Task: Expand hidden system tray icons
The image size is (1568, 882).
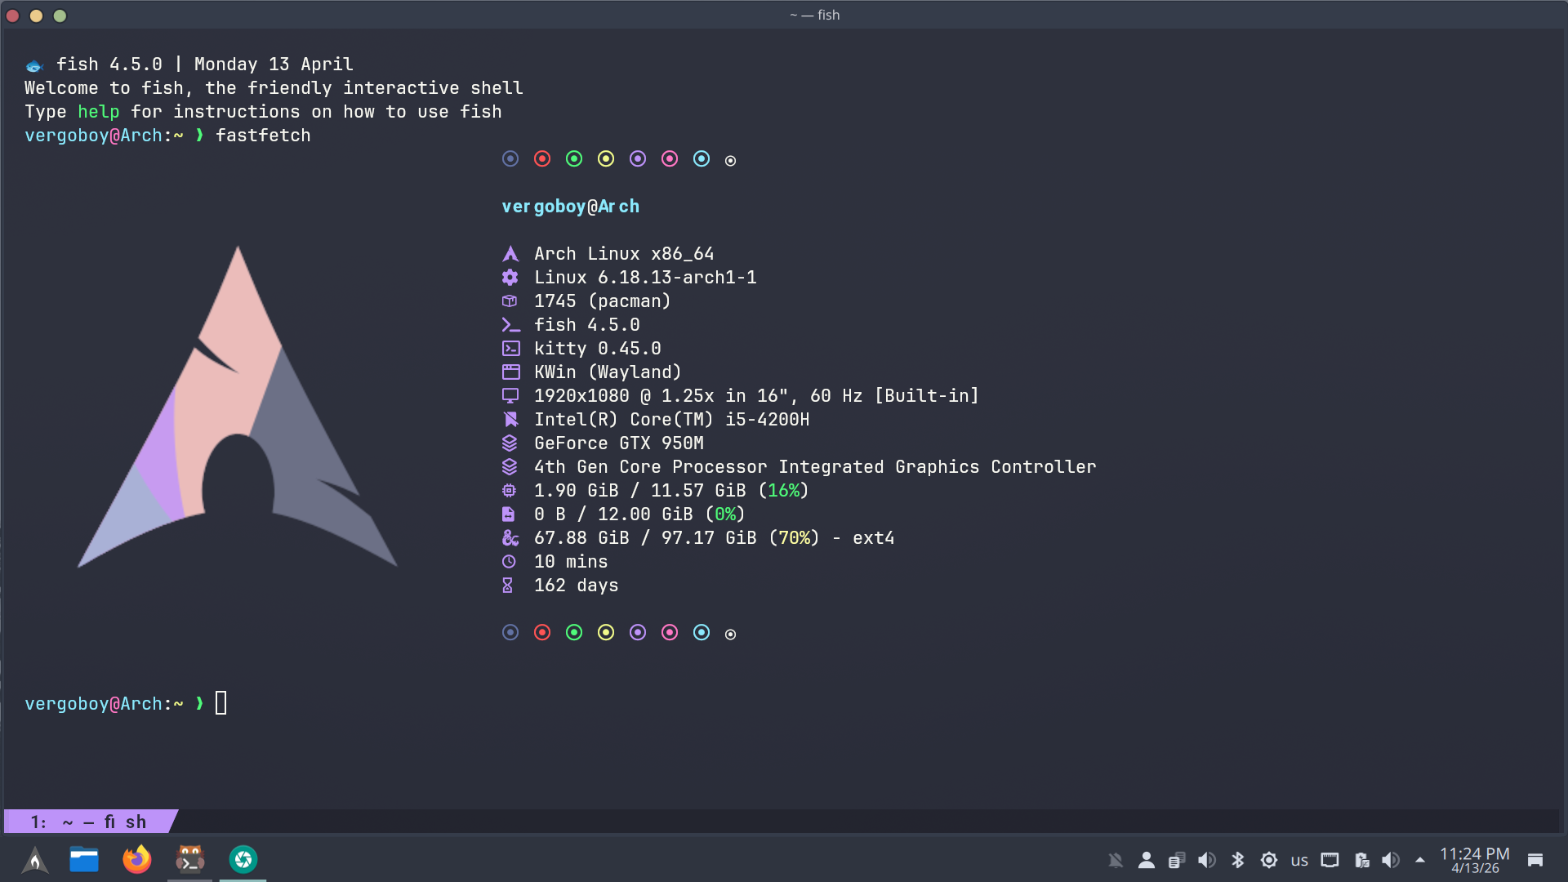Action: coord(1420,860)
